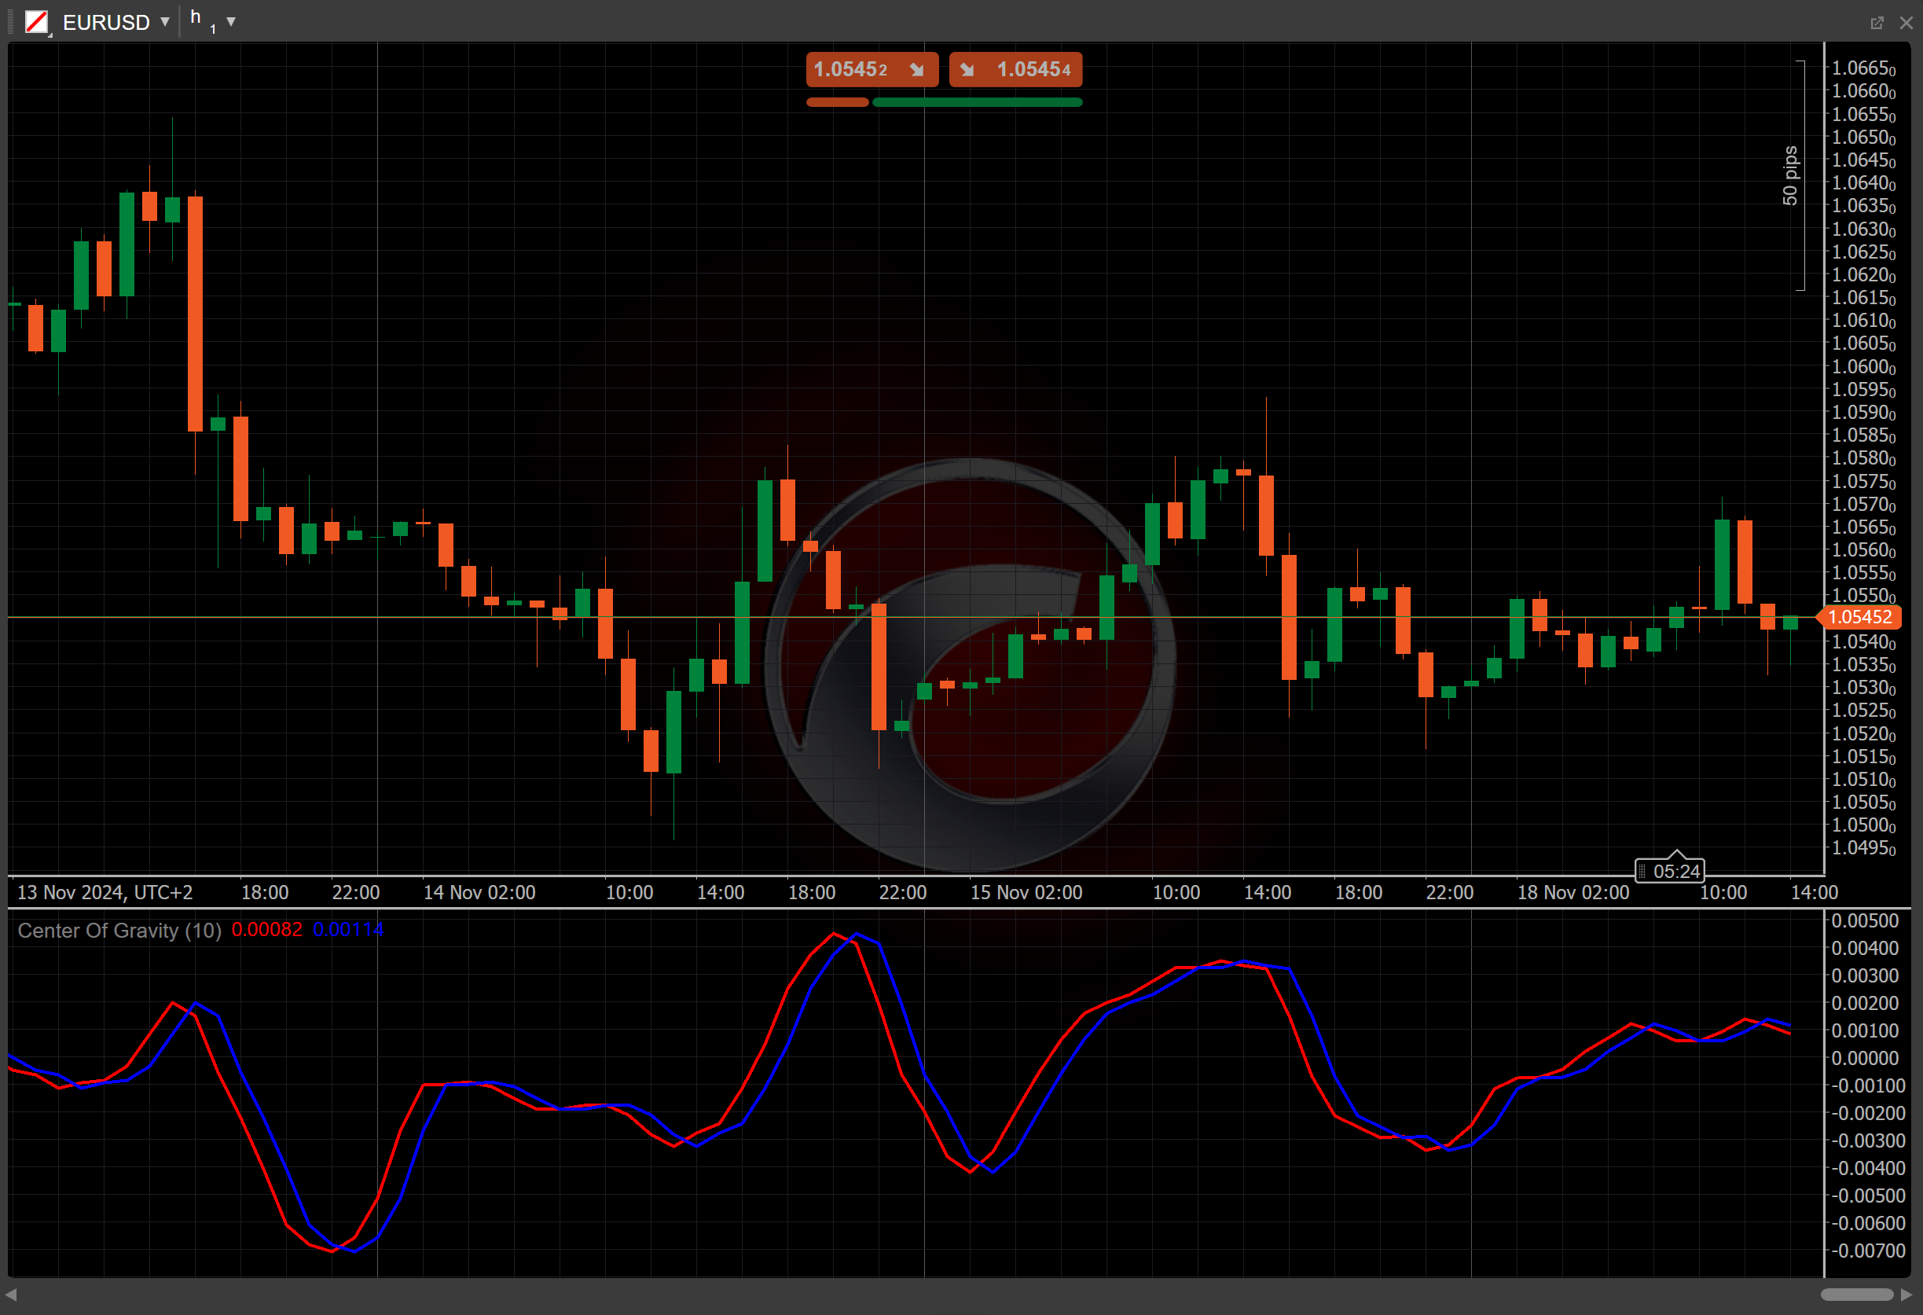The height and width of the screenshot is (1315, 1923).
Task: Click the arrow icon on buy button
Action: pos(967,69)
